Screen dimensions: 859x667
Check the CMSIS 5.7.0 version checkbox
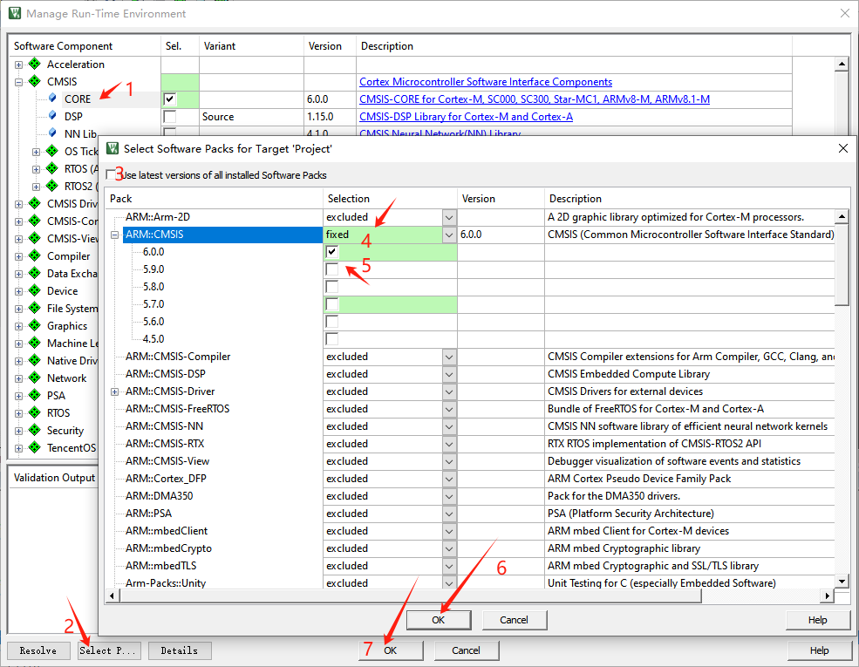[x=332, y=304]
